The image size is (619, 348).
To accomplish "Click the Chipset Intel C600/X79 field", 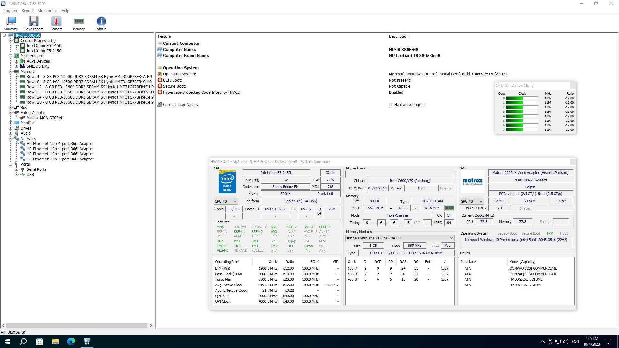I will (x=410, y=181).
